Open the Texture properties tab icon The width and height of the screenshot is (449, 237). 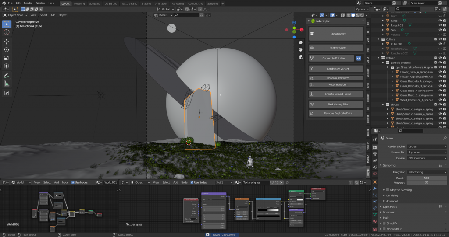375,229
